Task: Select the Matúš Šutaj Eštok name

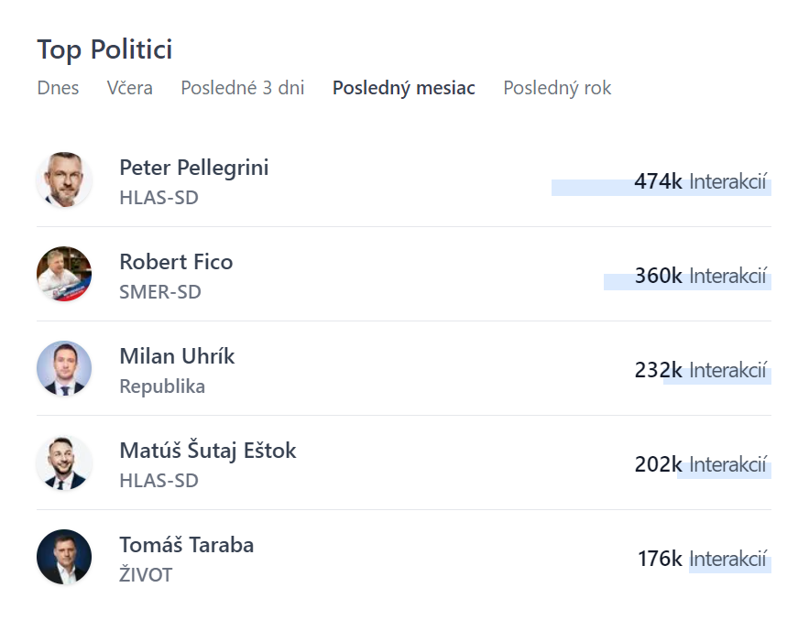Action: click(x=208, y=451)
